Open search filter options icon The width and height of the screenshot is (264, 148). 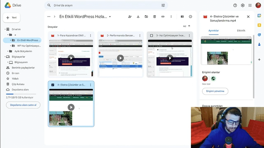163,5
